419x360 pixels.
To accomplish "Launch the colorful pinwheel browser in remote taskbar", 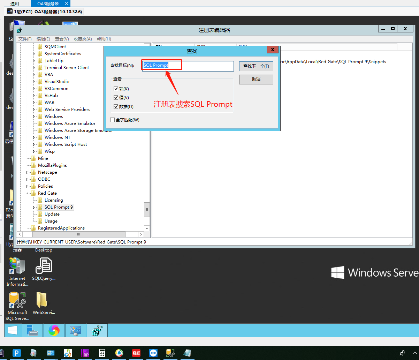I will (x=54, y=330).
